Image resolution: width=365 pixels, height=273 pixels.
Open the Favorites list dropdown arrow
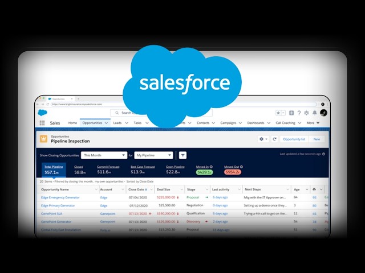(283, 113)
